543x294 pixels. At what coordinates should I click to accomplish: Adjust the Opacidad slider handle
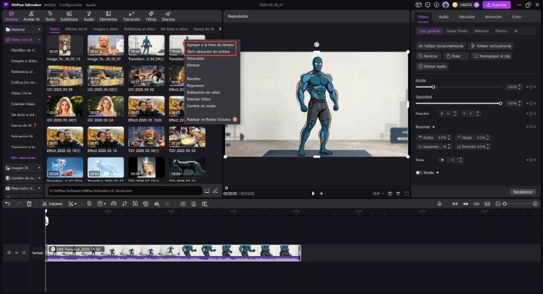point(500,103)
